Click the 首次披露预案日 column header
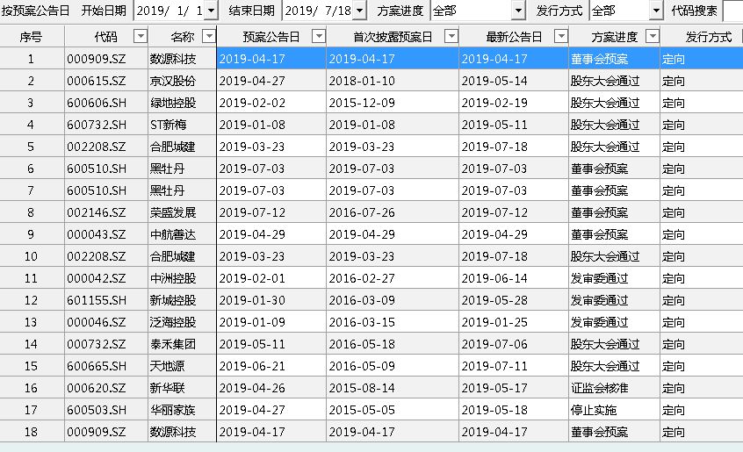The height and width of the screenshot is (452, 743). pos(393,37)
